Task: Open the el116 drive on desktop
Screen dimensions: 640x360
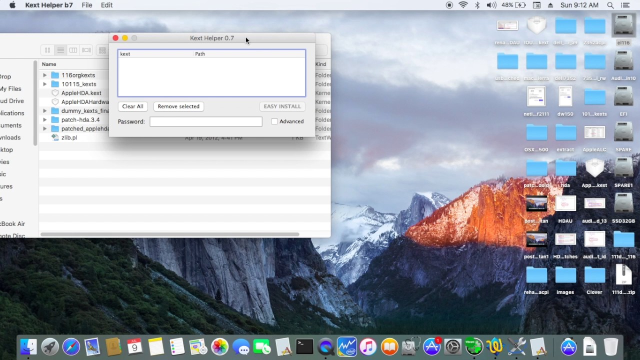Action: (623, 29)
